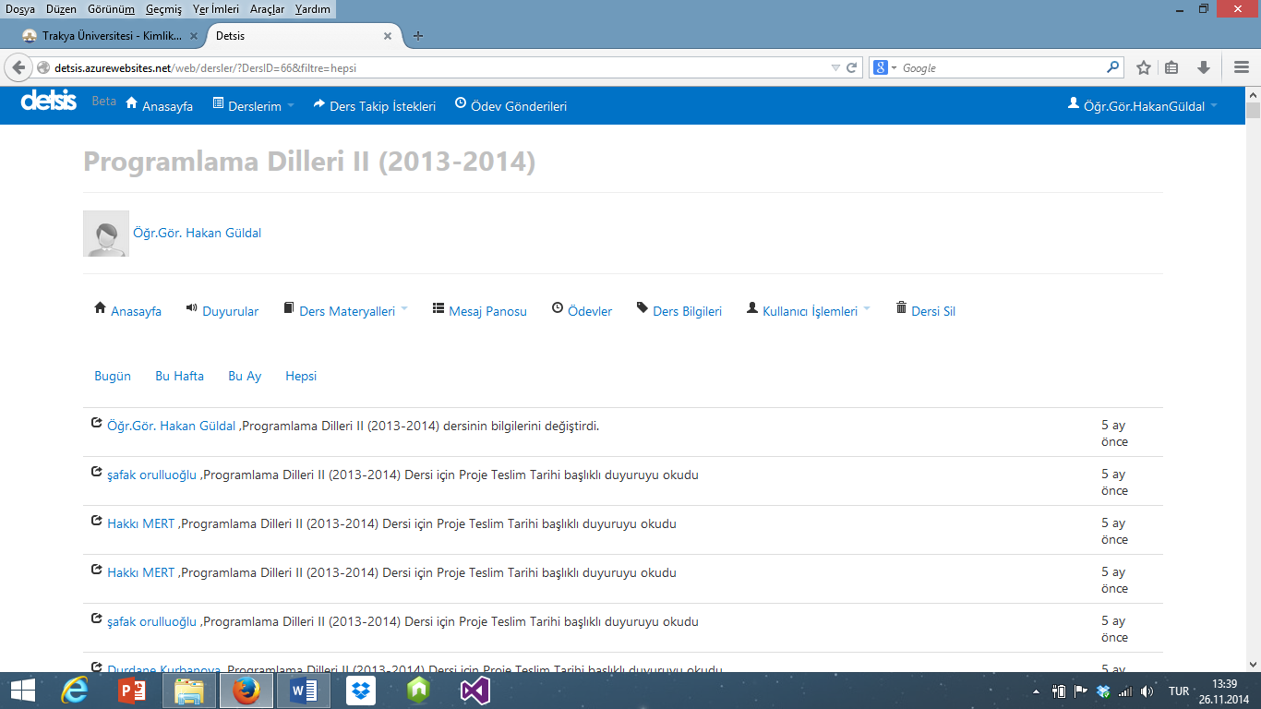Screen dimensions: 1261x709
Task: Open the URL history dropdown arrow
Action: [x=835, y=67]
